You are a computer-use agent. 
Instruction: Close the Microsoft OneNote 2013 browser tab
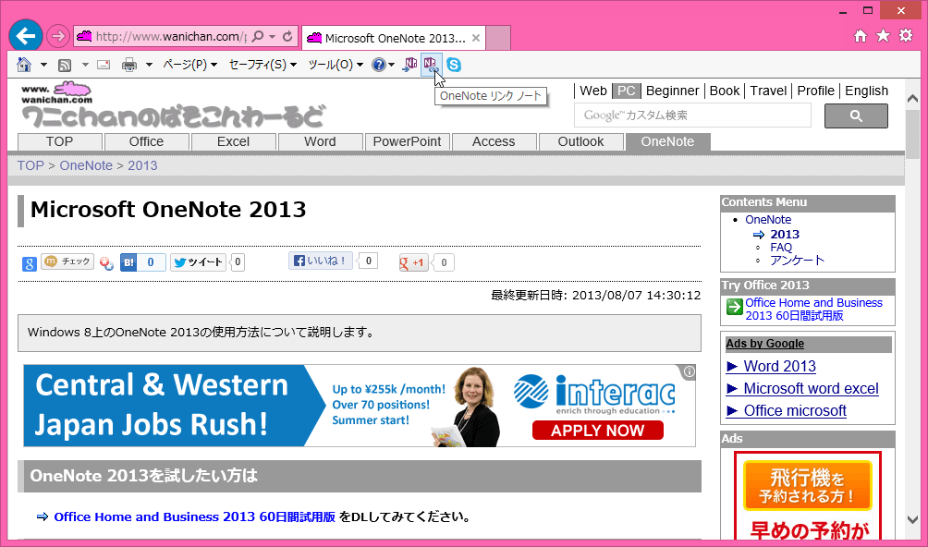(476, 39)
